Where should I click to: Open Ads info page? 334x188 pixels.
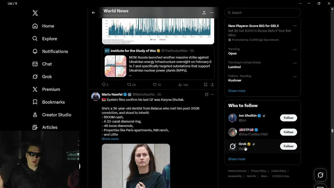pyautogui.click(x=251, y=176)
